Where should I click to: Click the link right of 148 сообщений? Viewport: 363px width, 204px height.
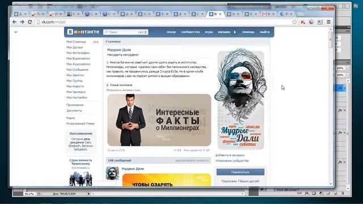(x=192, y=160)
